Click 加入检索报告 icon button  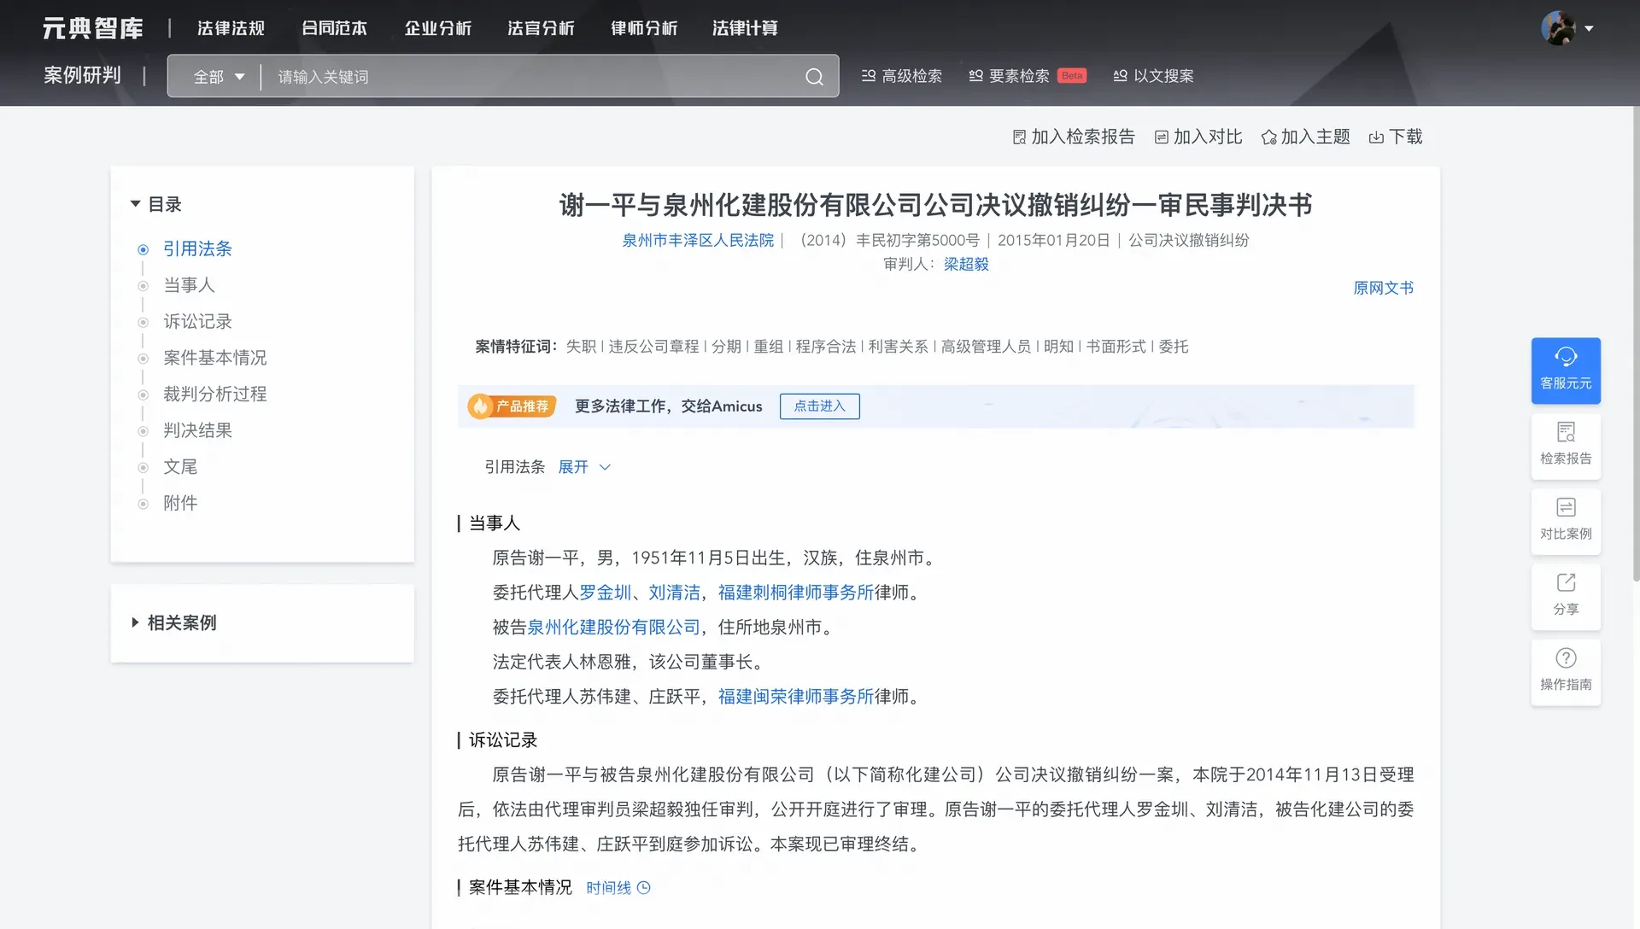point(1074,137)
